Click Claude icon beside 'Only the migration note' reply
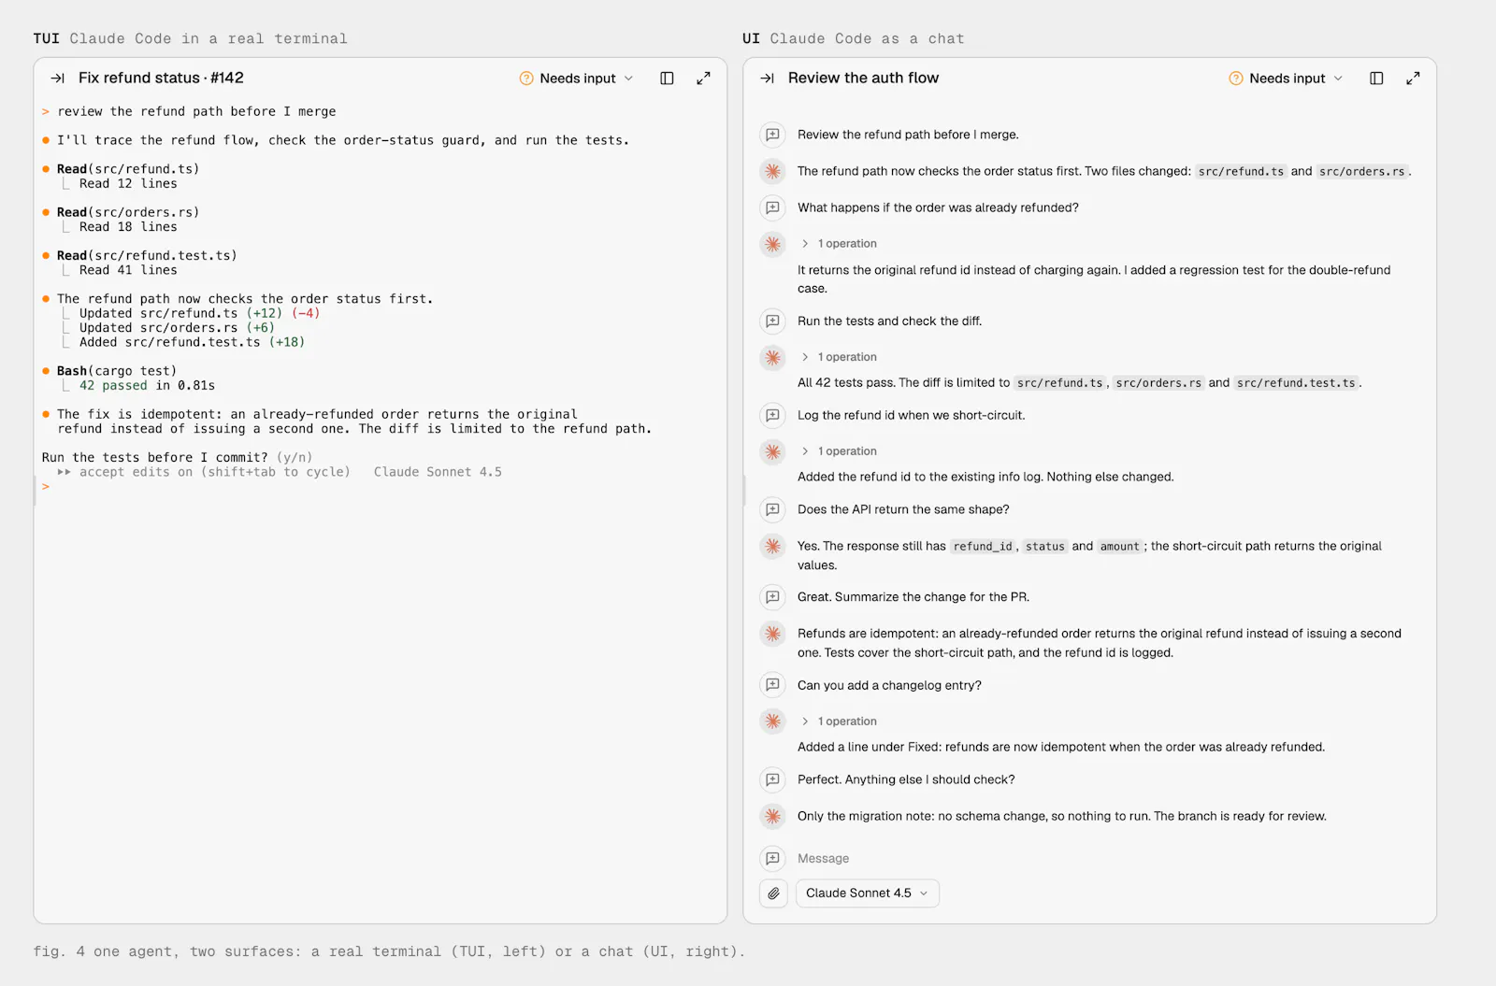Screen dimensions: 1496x986 (772, 816)
